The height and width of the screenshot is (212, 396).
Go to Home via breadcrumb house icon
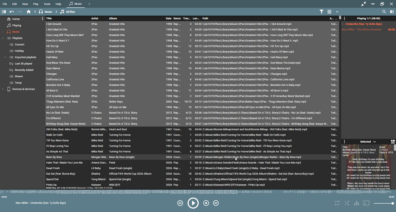click(x=28, y=12)
